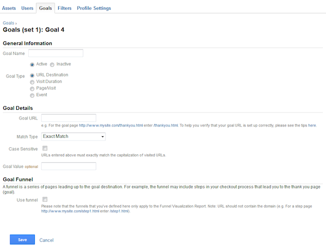
Task: Select the Inactive radio button
Action: (x=52, y=65)
